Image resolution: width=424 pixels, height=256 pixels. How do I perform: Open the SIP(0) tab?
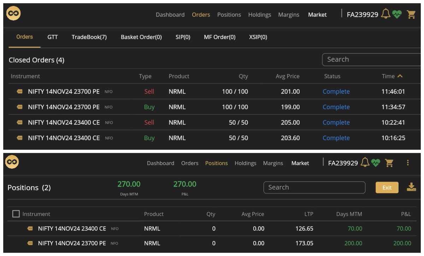pyautogui.click(x=183, y=37)
